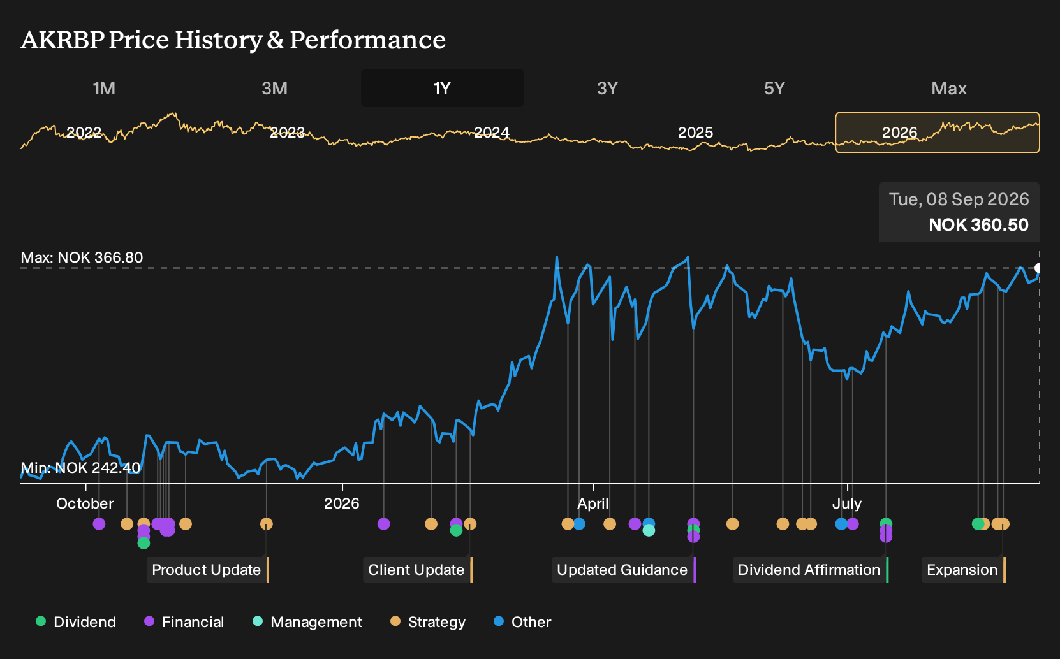Jump to 2024 on the overview chart
Screen dimensions: 1060x659
click(492, 133)
